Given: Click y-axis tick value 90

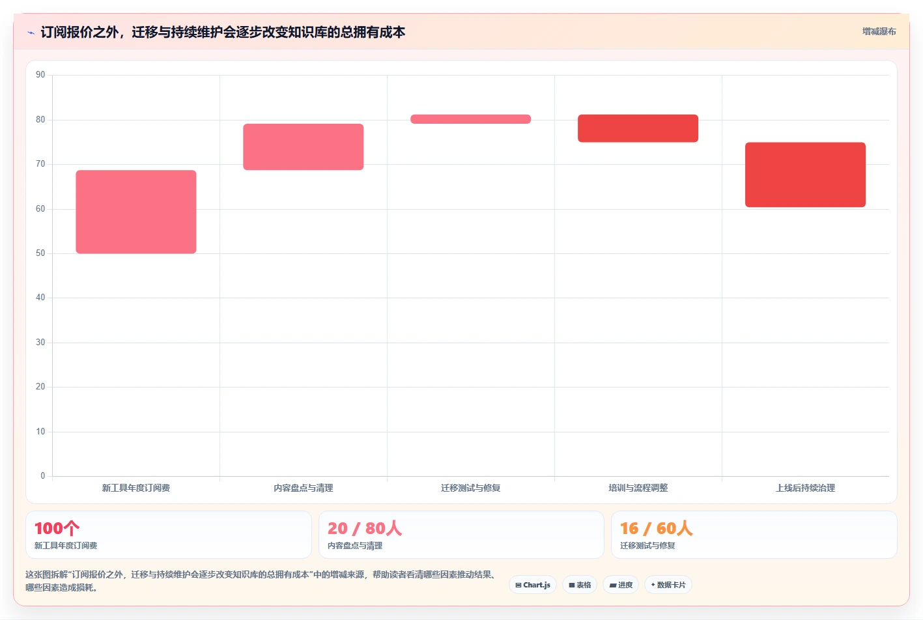Looking at the screenshot, I should [x=40, y=75].
